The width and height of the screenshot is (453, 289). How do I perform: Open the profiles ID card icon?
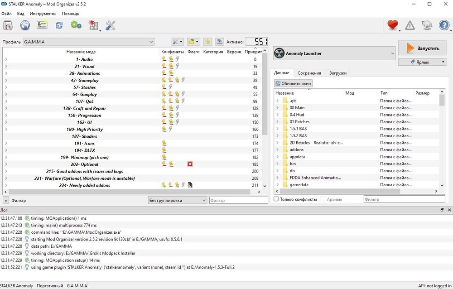(x=42, y=25)
